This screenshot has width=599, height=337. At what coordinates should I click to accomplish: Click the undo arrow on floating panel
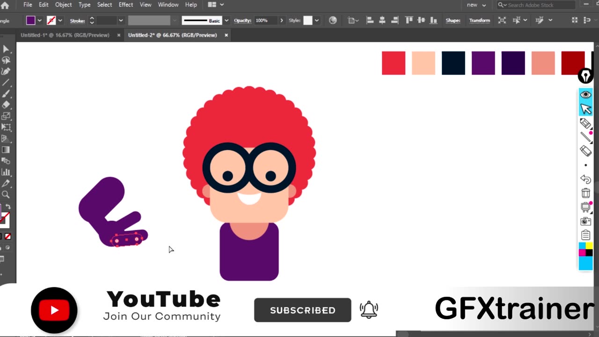[x=585, y=179]
